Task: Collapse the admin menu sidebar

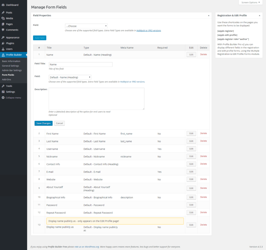Action: [x=11, y=98]
